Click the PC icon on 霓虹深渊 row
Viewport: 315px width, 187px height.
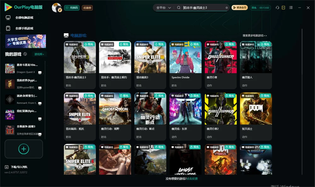(x=40, y=119)
